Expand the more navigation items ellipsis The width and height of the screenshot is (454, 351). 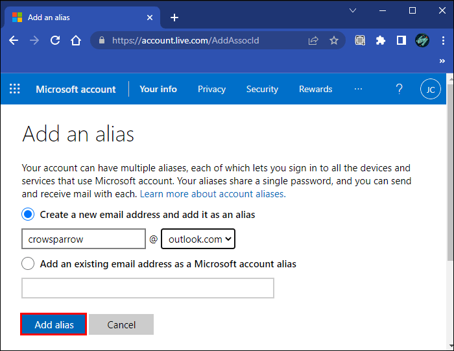(x=358, y=89)
